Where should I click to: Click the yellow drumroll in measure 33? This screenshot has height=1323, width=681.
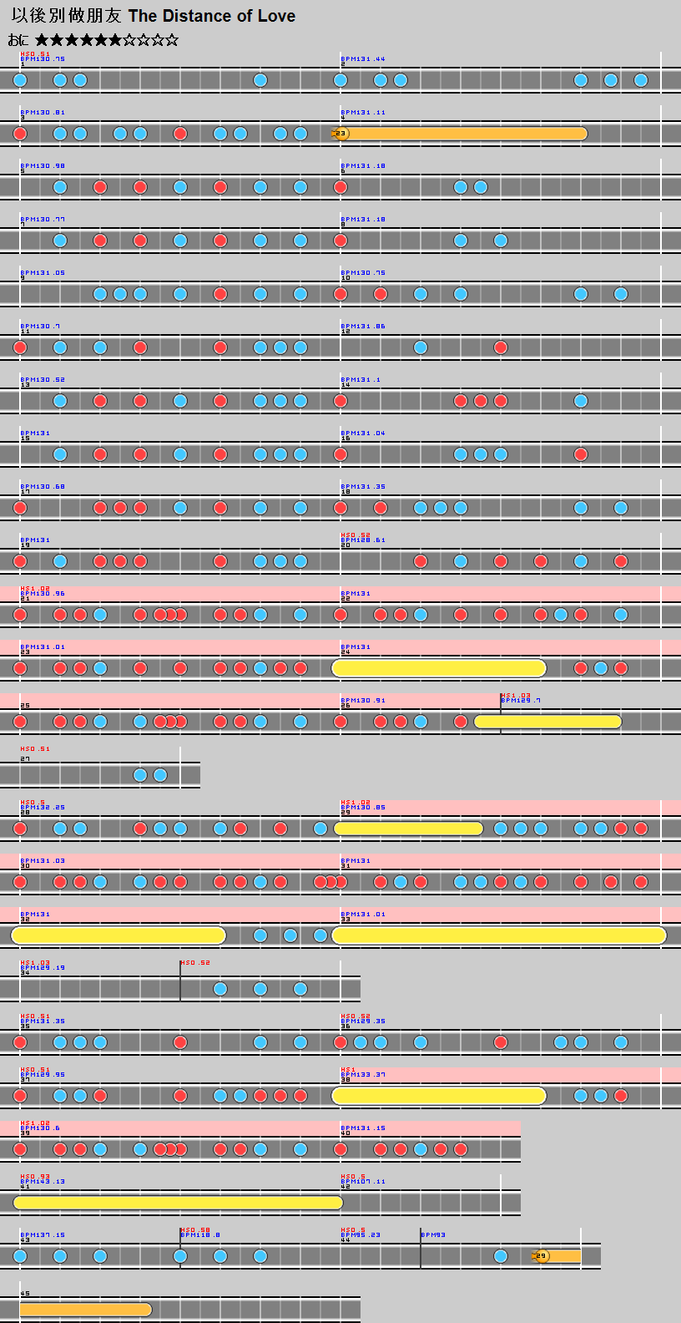(x=499, y=935)
